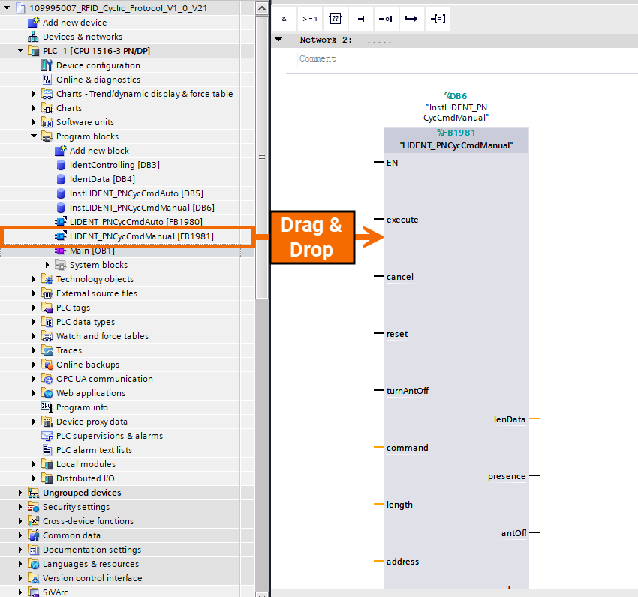Click the assignment [=] toolbar icon

(438, 19)
